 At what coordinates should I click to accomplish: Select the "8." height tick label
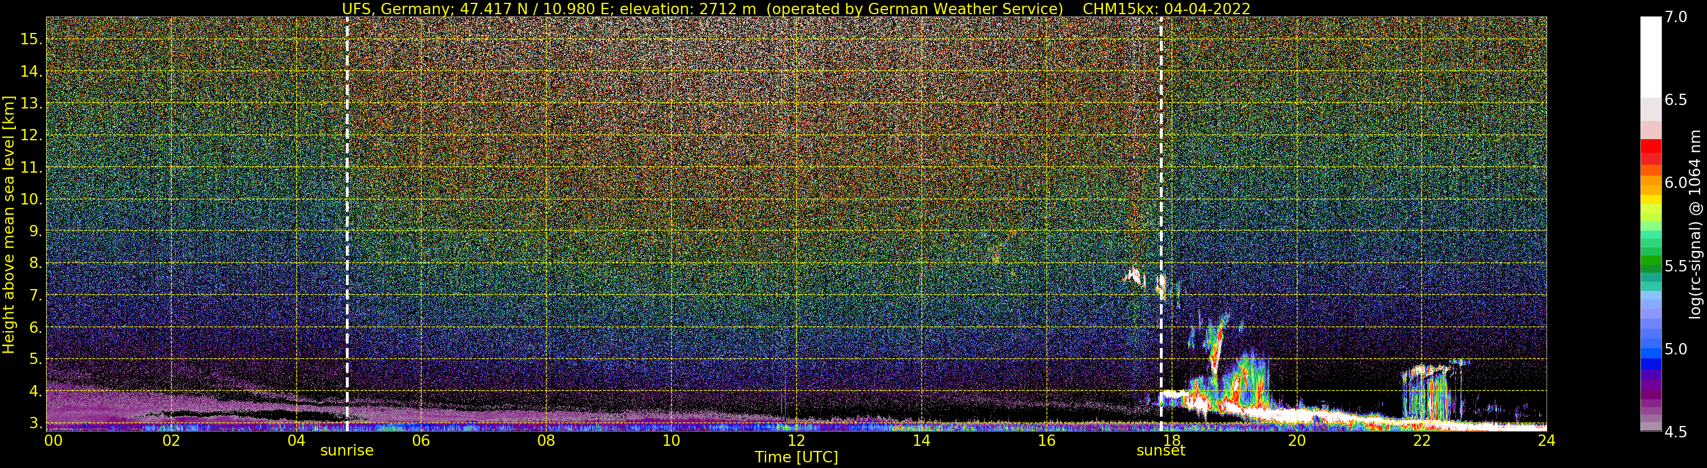click(x=35, y=264)
